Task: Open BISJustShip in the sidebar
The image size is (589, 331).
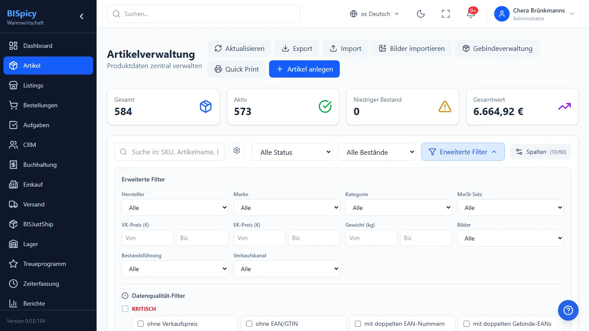Action: (x=48, y=224)
